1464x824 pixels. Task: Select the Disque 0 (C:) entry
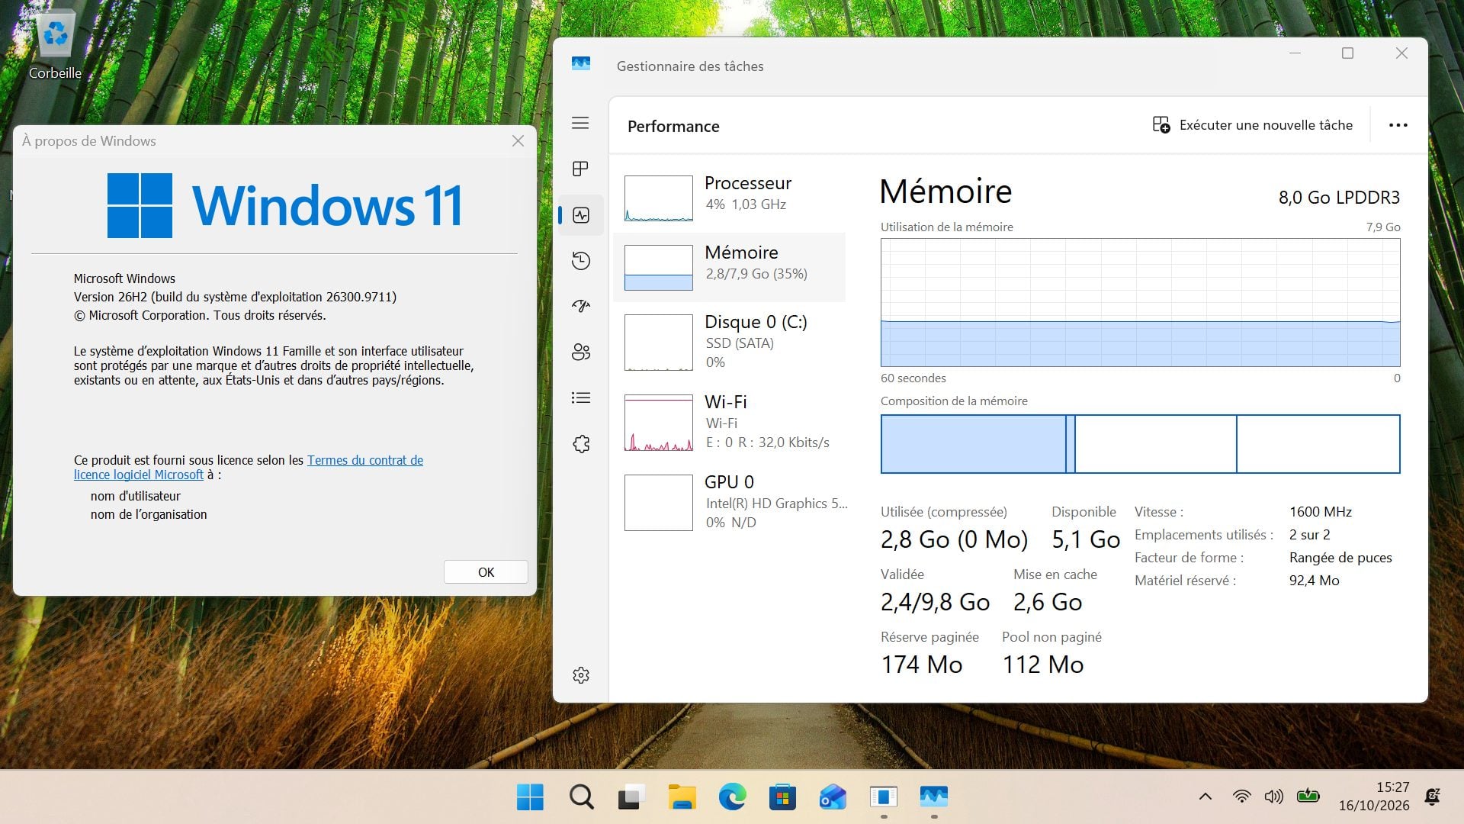tap(730, 341)
